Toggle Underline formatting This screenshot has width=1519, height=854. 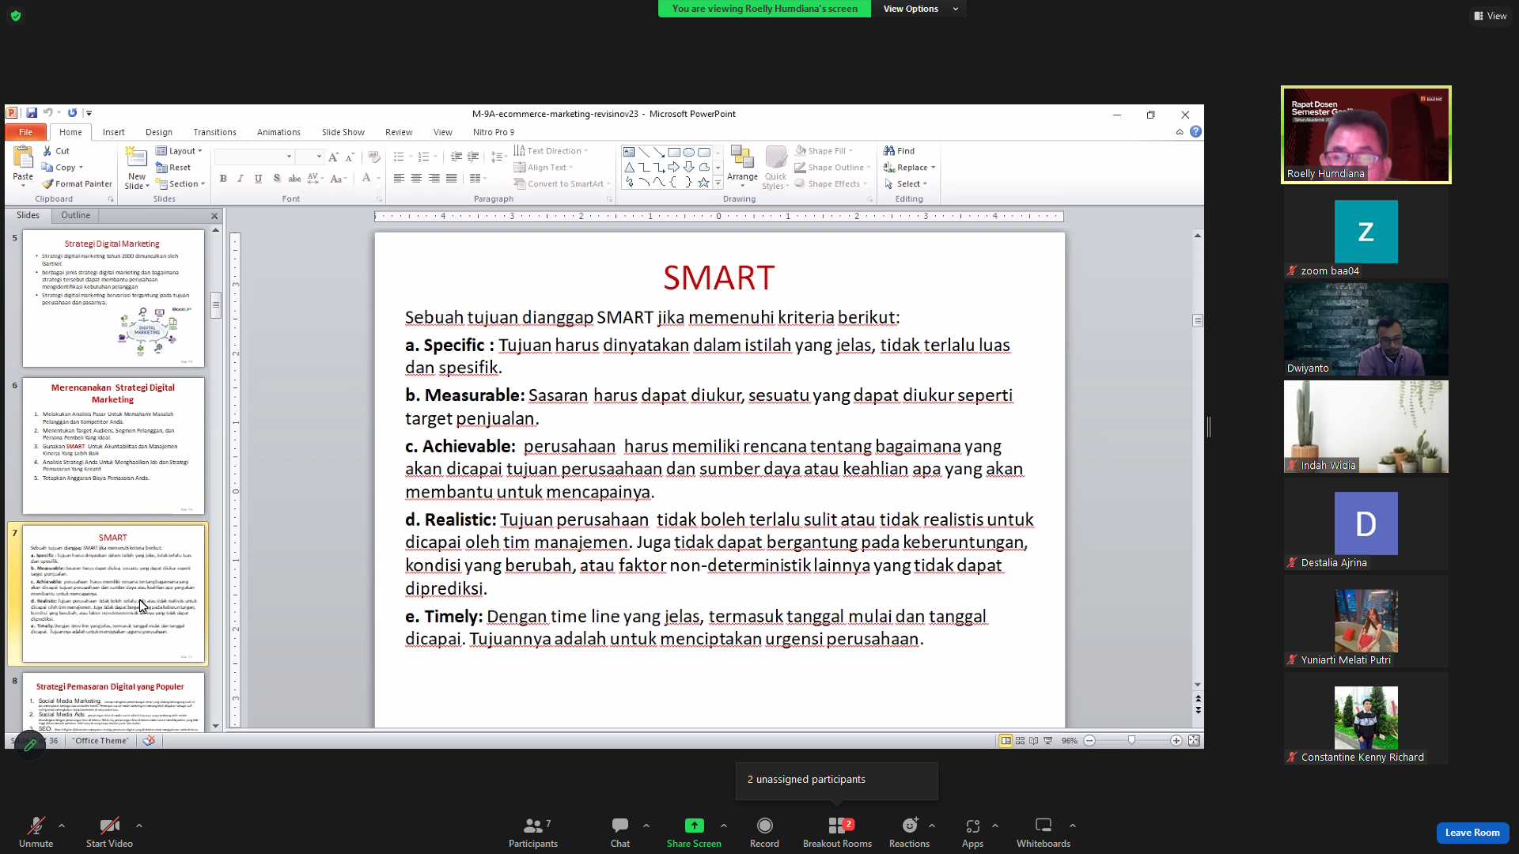258,179
